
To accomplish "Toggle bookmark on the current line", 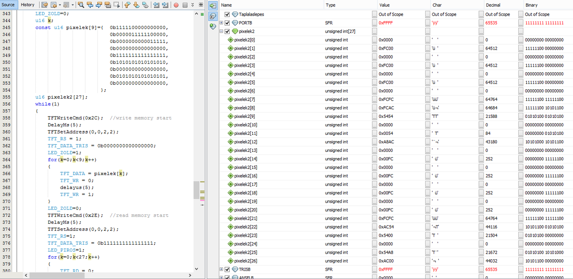I will coord(145,5).
